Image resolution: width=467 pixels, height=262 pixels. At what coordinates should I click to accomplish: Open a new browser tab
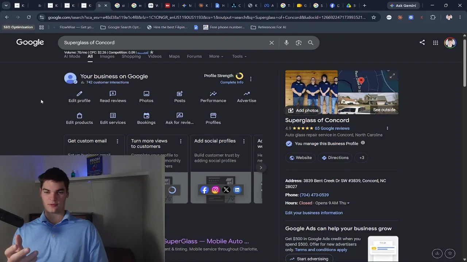[364, 5]
